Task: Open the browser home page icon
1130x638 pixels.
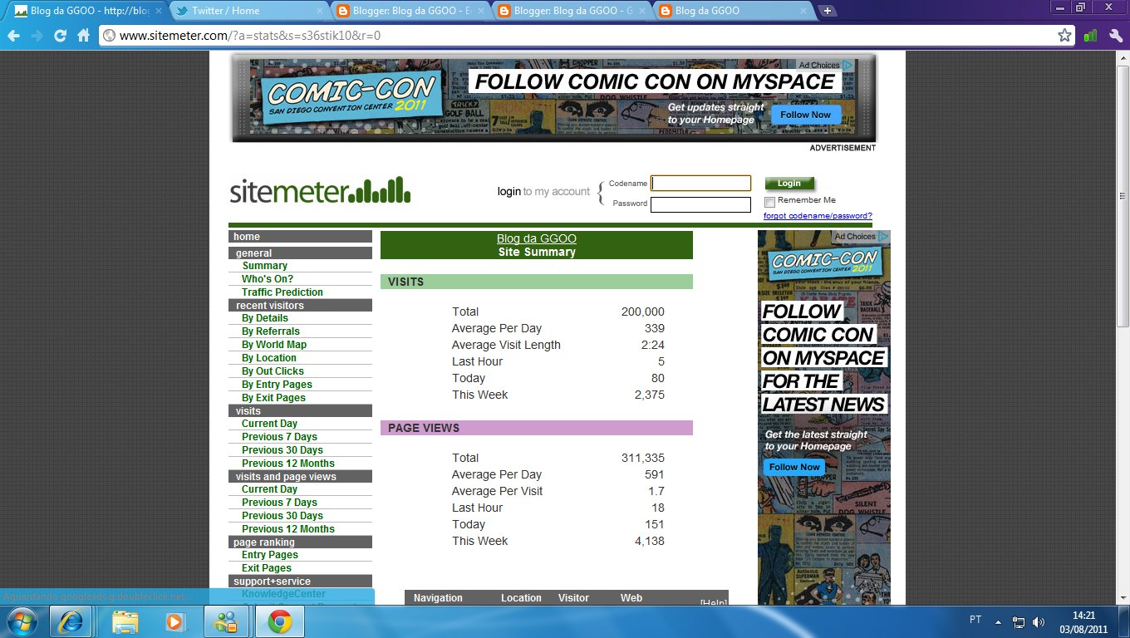Action: pyautogui.click(x=83, y=36)
